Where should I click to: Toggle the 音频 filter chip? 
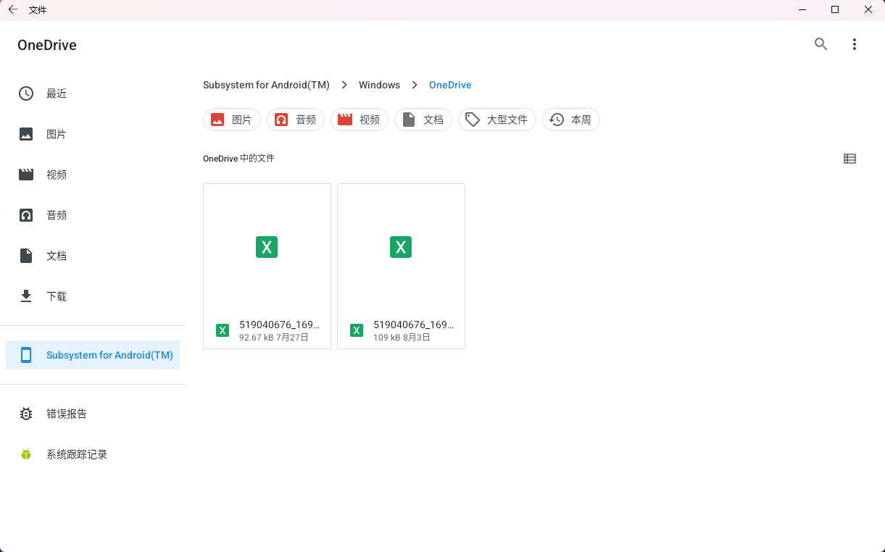click(296, 120)
